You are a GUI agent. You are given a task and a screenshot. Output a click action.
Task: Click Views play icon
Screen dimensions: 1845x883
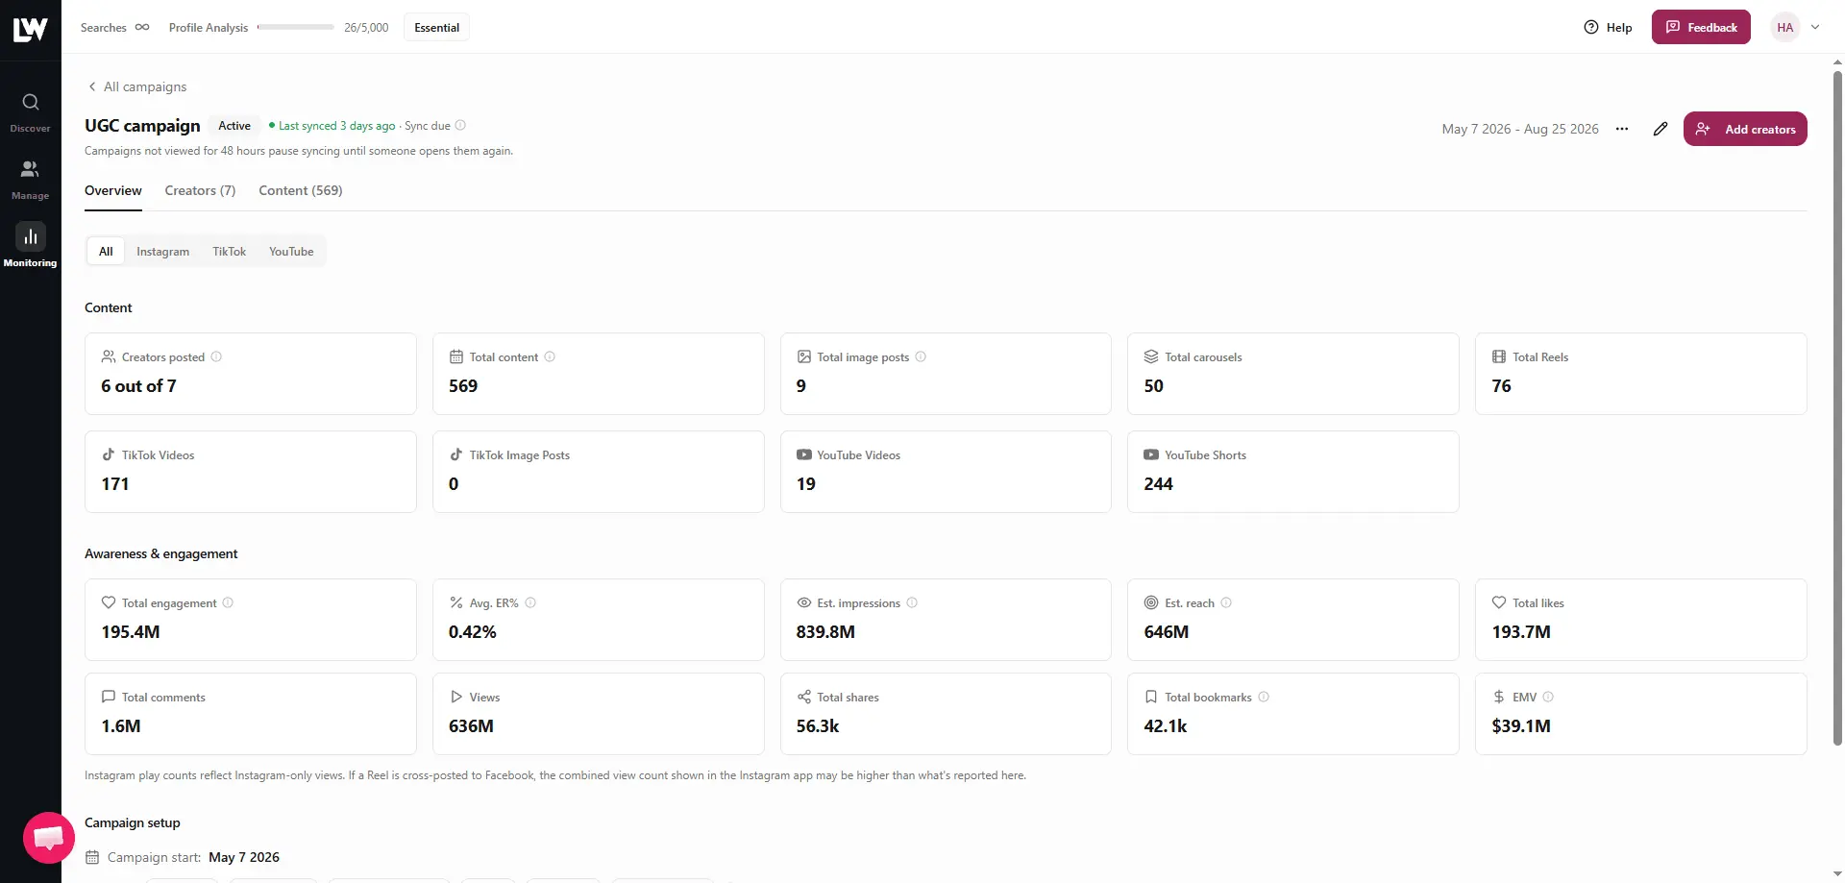(x=456, y=697)
